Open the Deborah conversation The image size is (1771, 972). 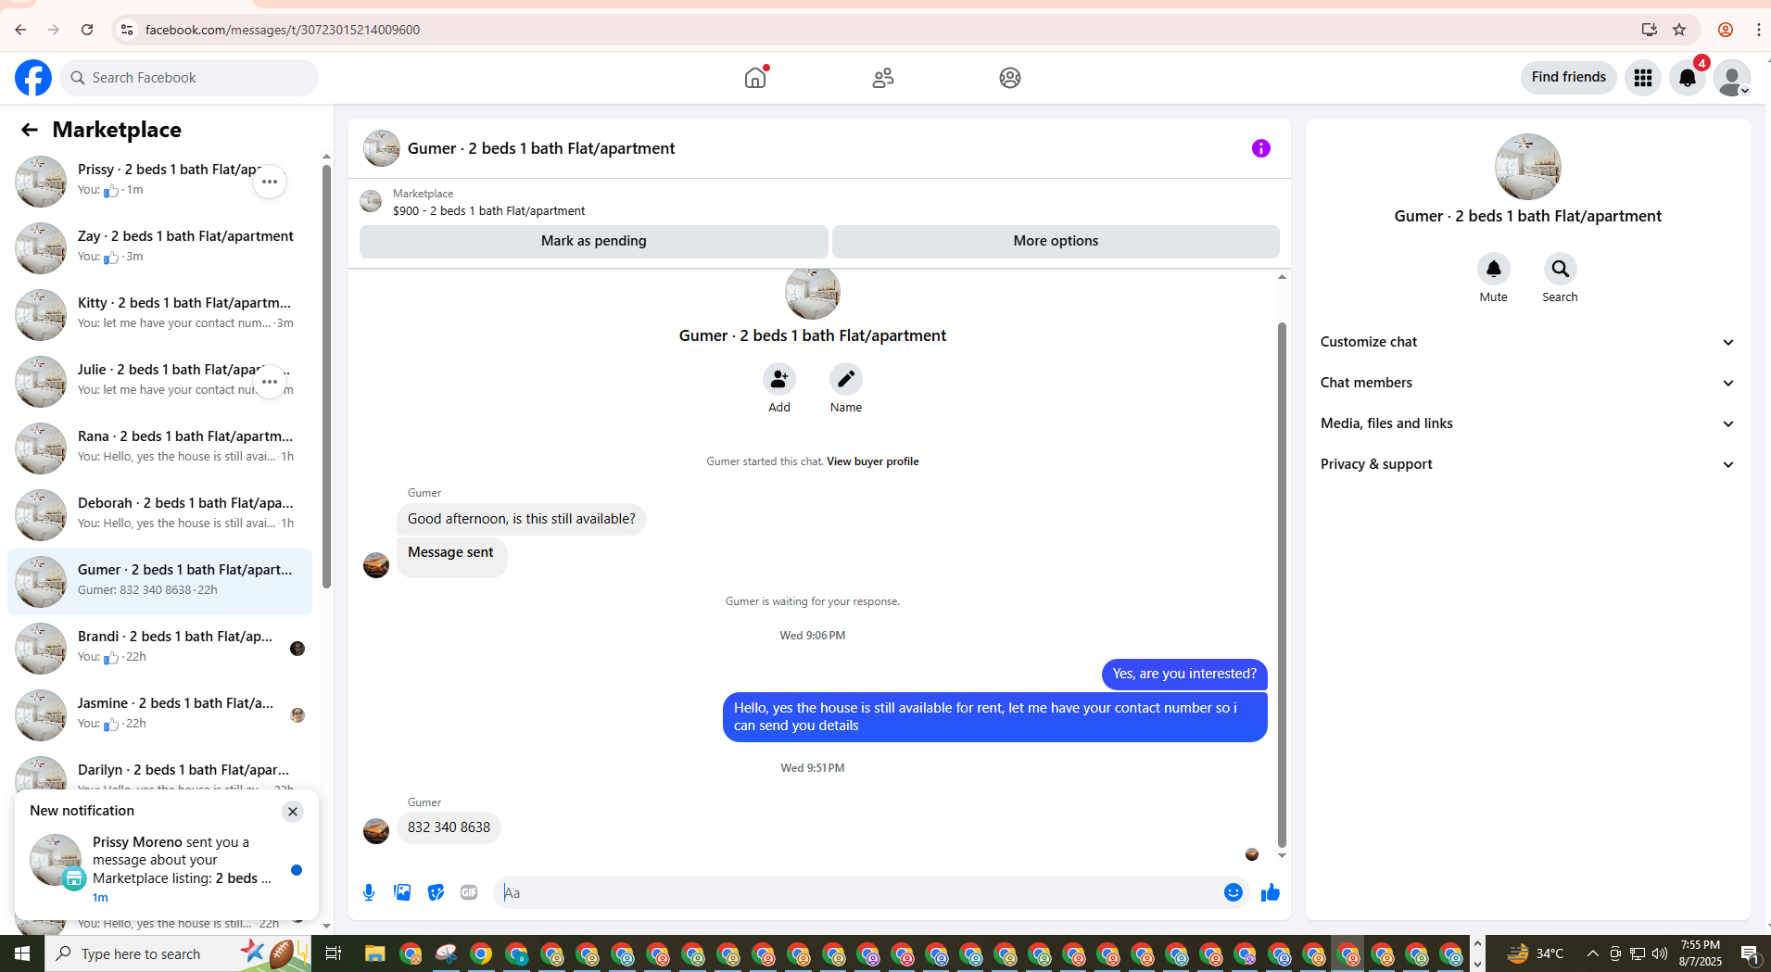click(159, 515)
